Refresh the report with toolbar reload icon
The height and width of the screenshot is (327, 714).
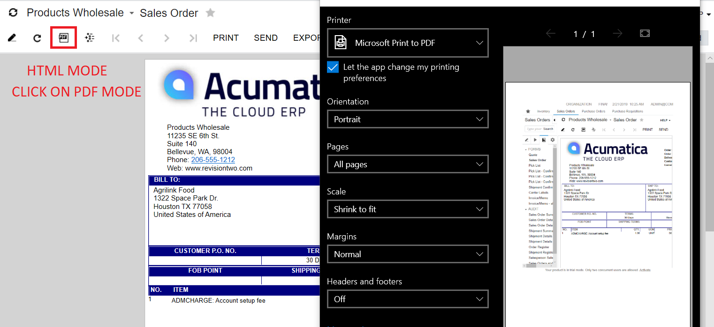[x=37, y=38]
